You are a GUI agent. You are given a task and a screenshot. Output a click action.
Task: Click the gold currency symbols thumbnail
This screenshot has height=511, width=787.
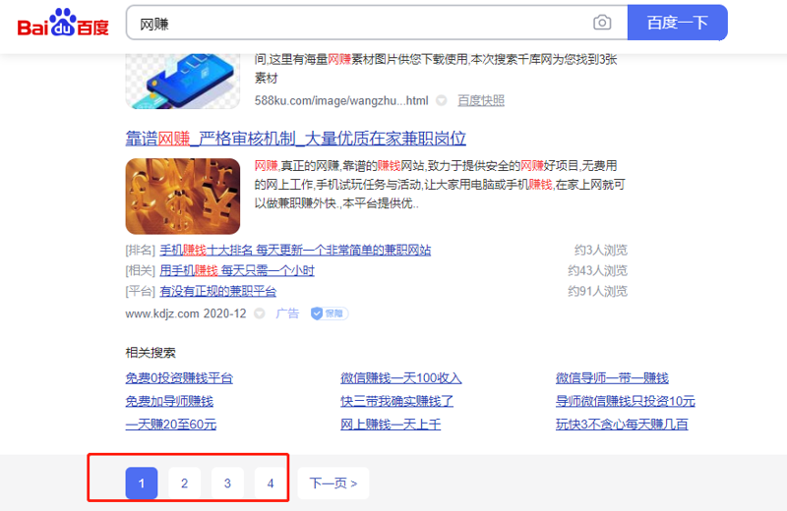(183, 197)
